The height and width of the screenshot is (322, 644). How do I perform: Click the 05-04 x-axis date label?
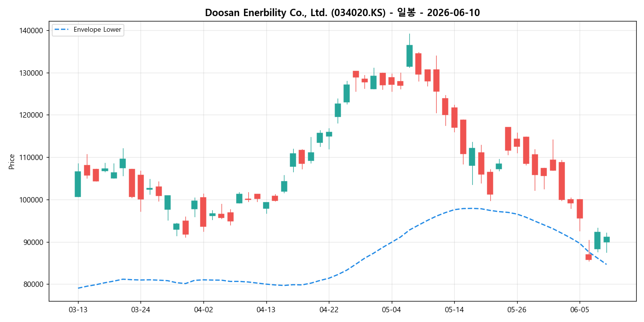coord(392,310)
